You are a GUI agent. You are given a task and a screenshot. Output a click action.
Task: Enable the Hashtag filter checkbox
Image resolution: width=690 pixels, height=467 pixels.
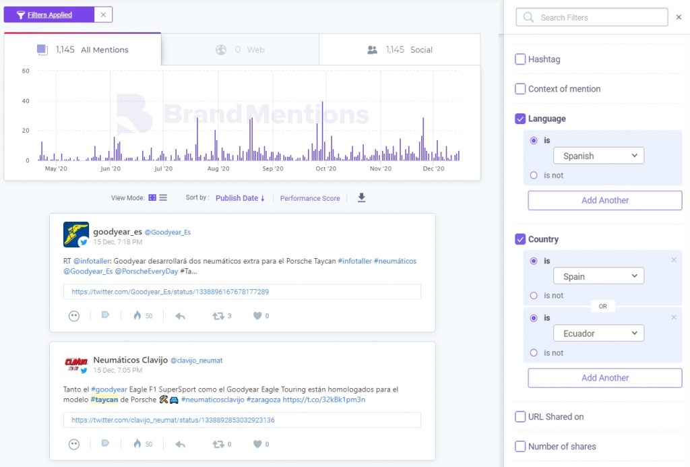click(x=520, y=59)
